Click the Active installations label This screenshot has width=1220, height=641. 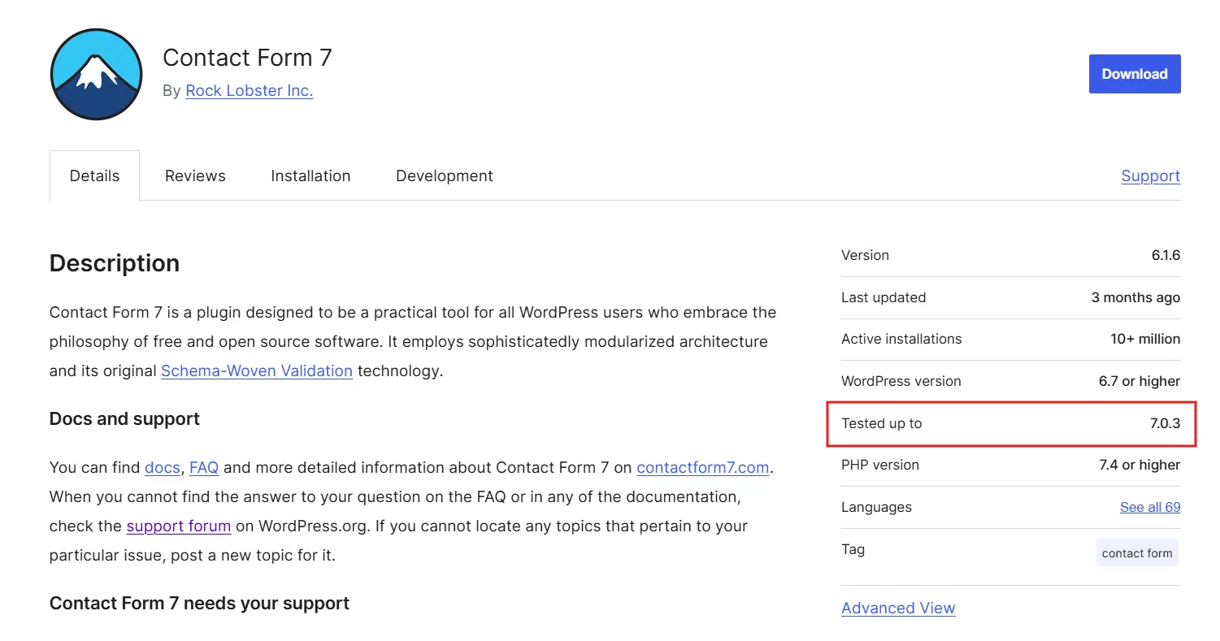[x=901, y=339]
